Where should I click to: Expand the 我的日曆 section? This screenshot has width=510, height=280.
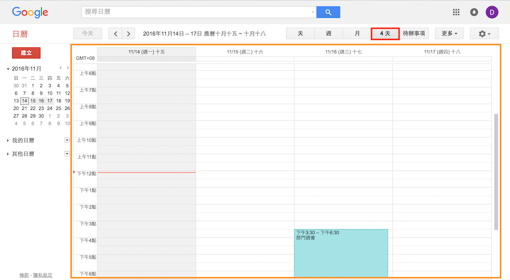point(8,141)
